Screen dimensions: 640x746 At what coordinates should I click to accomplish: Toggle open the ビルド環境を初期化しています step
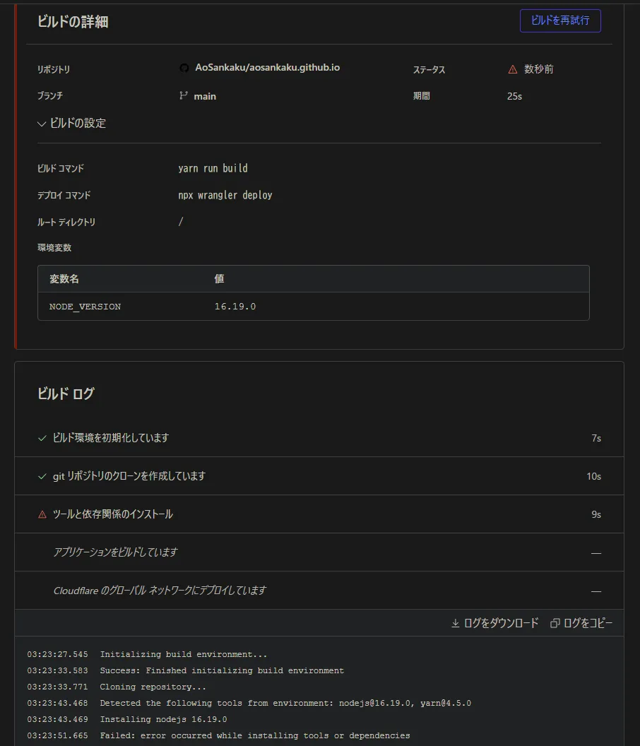[318, 437]
